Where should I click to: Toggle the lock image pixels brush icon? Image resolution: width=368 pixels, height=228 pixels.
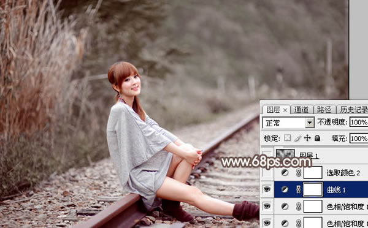(297, 138)
